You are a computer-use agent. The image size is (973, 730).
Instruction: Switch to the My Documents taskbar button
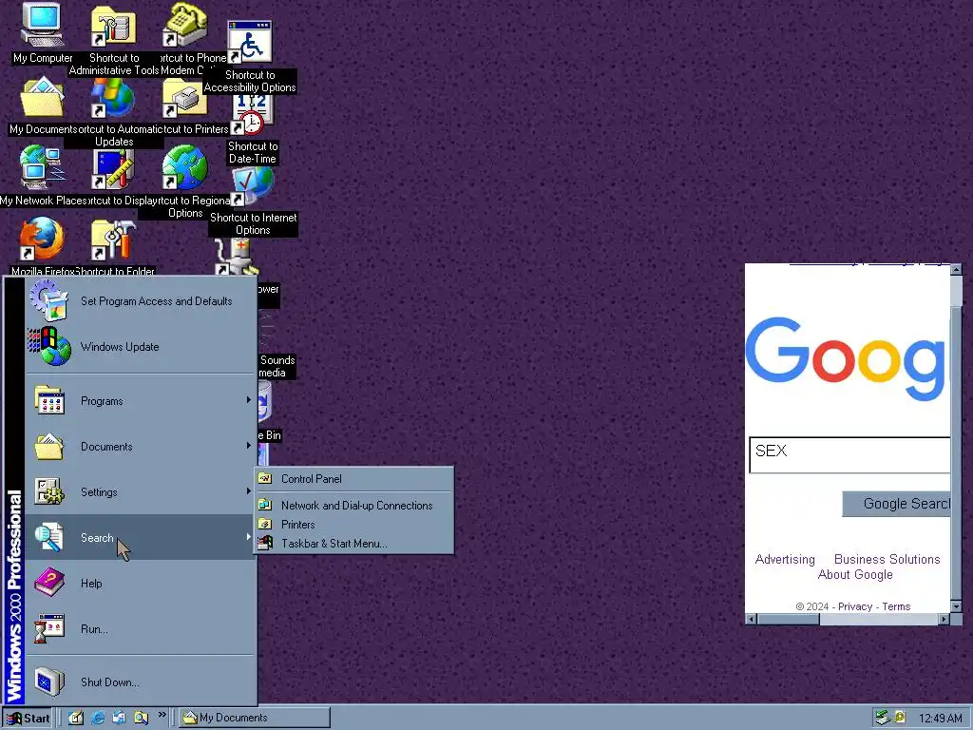[255, 718]
